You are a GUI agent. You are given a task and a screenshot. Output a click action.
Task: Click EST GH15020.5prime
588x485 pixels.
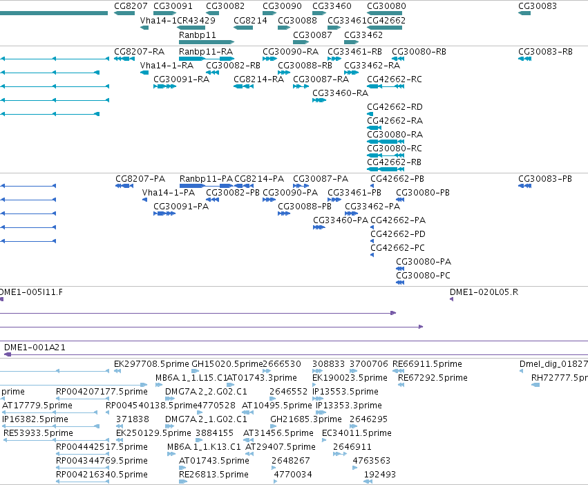click(x=227, y=364)
